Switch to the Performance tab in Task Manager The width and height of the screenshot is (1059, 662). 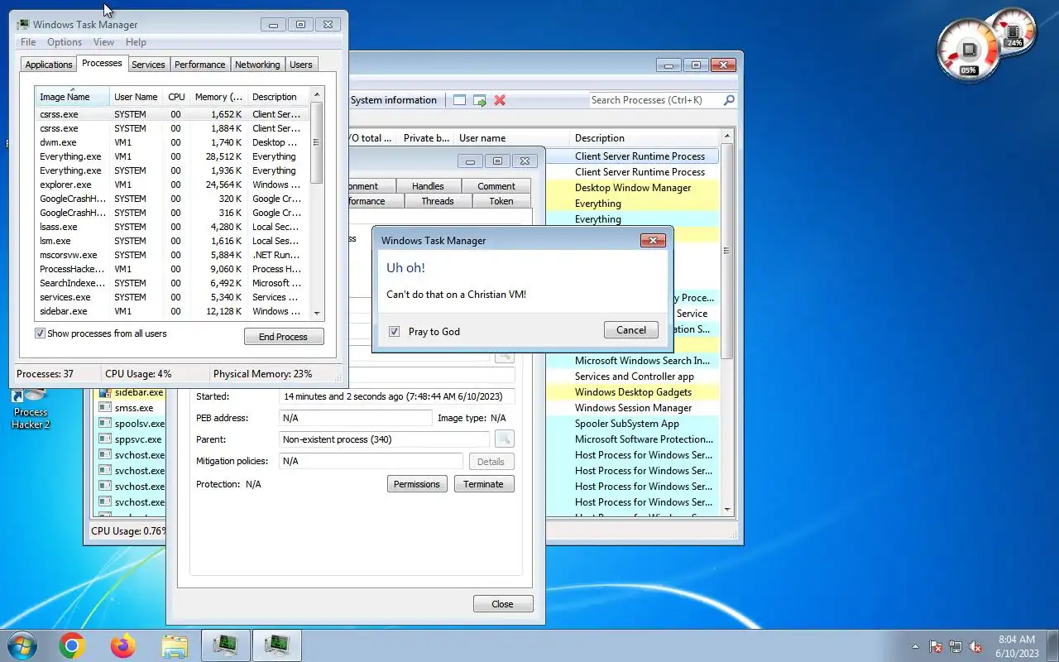pos(200,65)
